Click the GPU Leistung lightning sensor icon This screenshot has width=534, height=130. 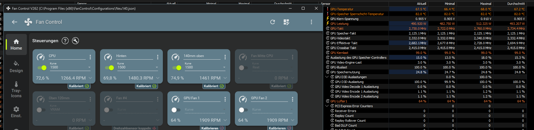pos(327,24)
